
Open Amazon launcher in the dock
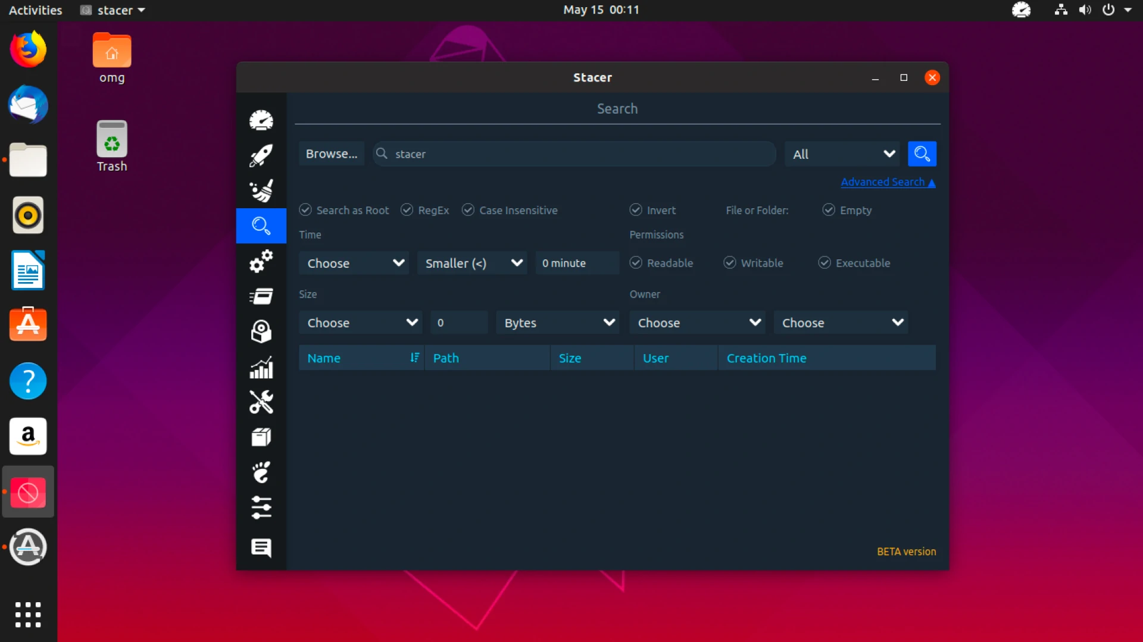(x=28, y=436)
